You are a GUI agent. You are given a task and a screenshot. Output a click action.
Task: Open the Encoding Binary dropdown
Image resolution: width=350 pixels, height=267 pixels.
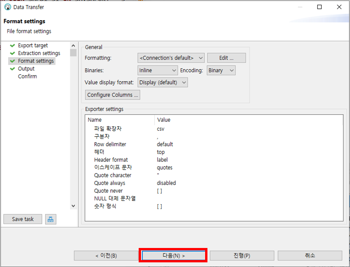pos(221,70)
